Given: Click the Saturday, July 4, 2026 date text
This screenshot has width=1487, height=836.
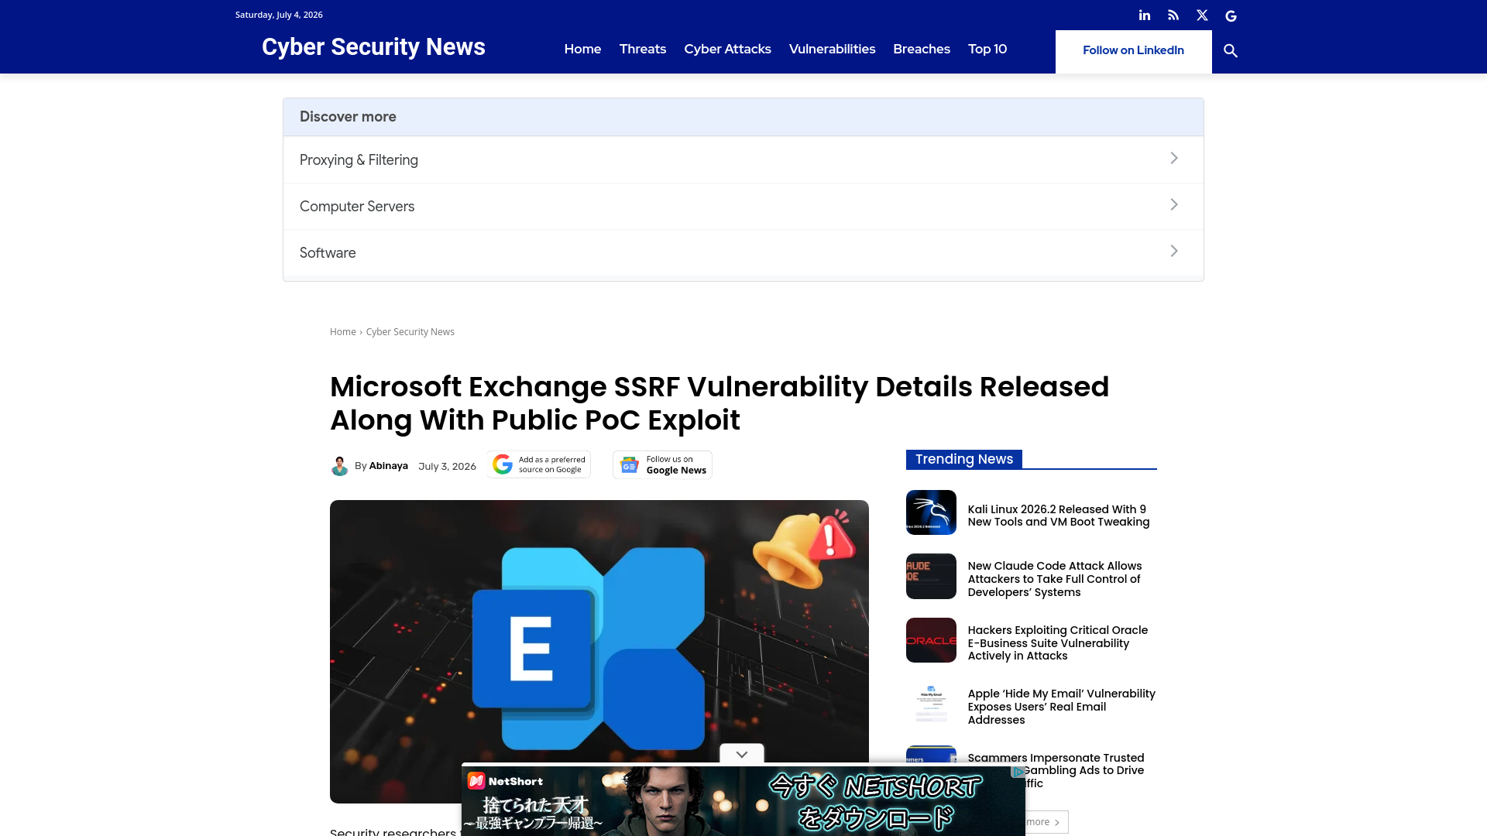Looking at the screenshot, I should (x=279, y=15).
